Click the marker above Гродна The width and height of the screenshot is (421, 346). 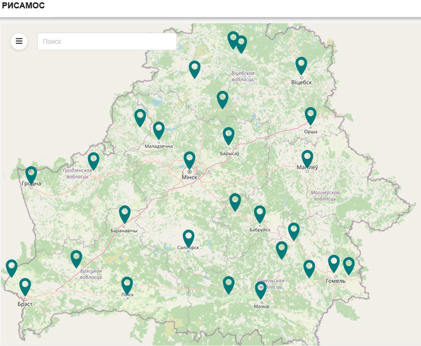tap(31, 174)
